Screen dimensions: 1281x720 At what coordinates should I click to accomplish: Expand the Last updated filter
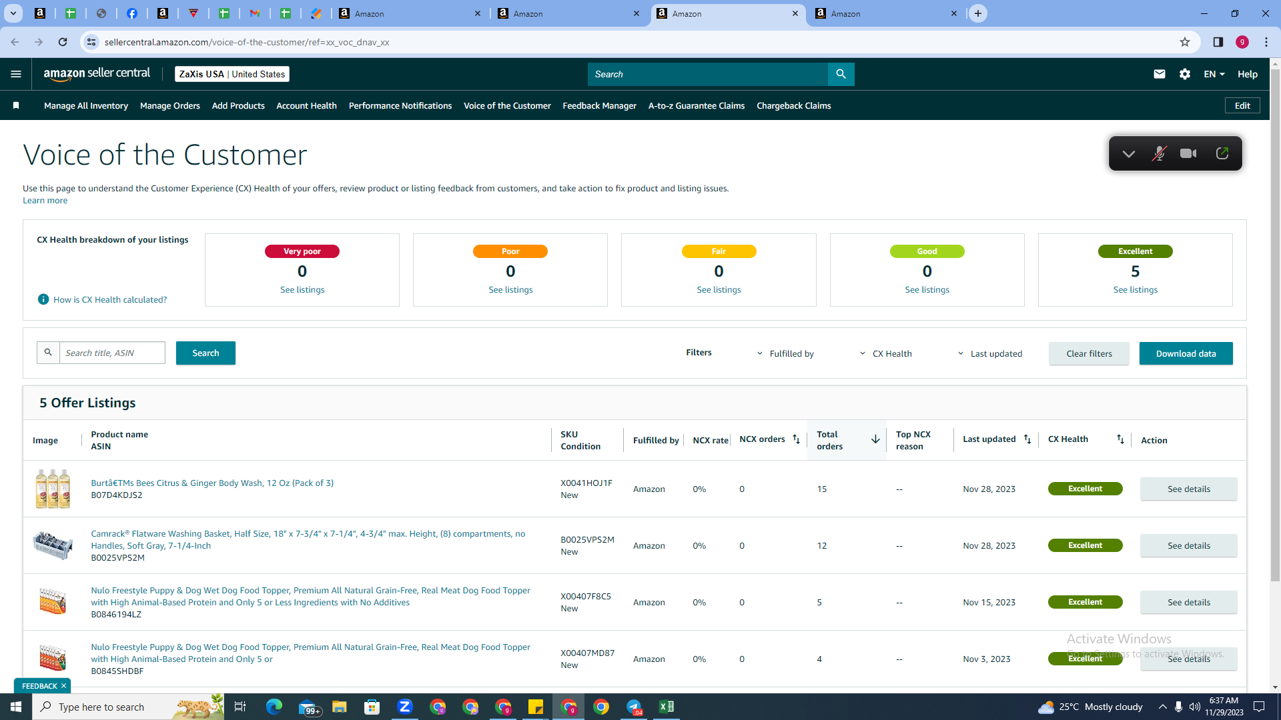[x=989, y=354]
